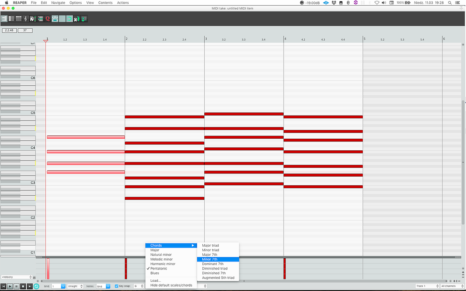Viewport: 466px width, 291px height.
Task: Expand the Chords submenu
Action: coord(171,246)
